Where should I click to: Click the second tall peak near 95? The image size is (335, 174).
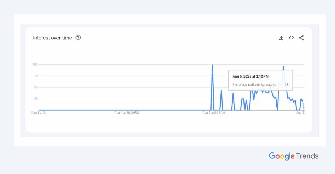click(283, 67)
